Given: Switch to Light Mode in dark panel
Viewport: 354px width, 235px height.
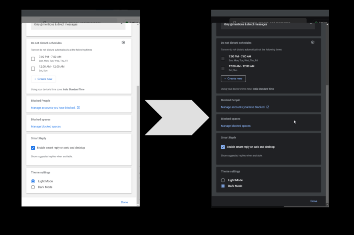Looking at the screenshot, I should coord(223,180).
